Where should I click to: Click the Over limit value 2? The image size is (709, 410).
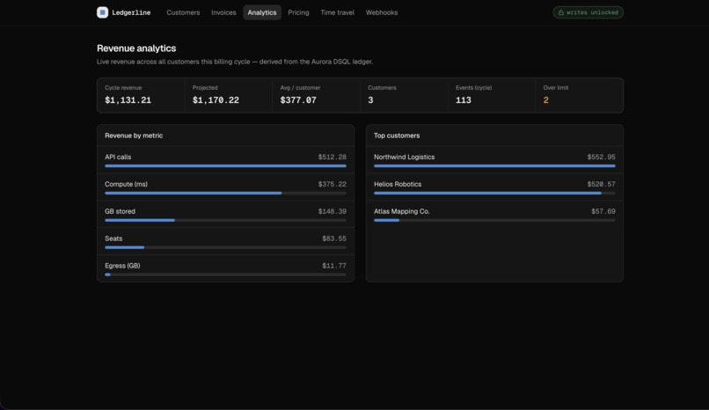coord(545,100)
